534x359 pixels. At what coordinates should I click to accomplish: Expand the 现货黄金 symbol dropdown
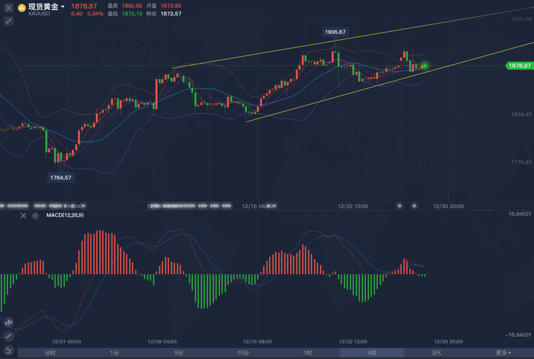pyautogui.click(x=63, y=7)
